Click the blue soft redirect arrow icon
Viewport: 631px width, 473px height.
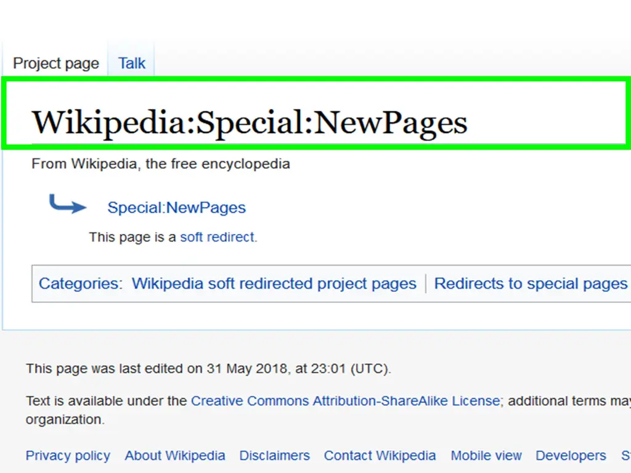click(x=68, y=204)
